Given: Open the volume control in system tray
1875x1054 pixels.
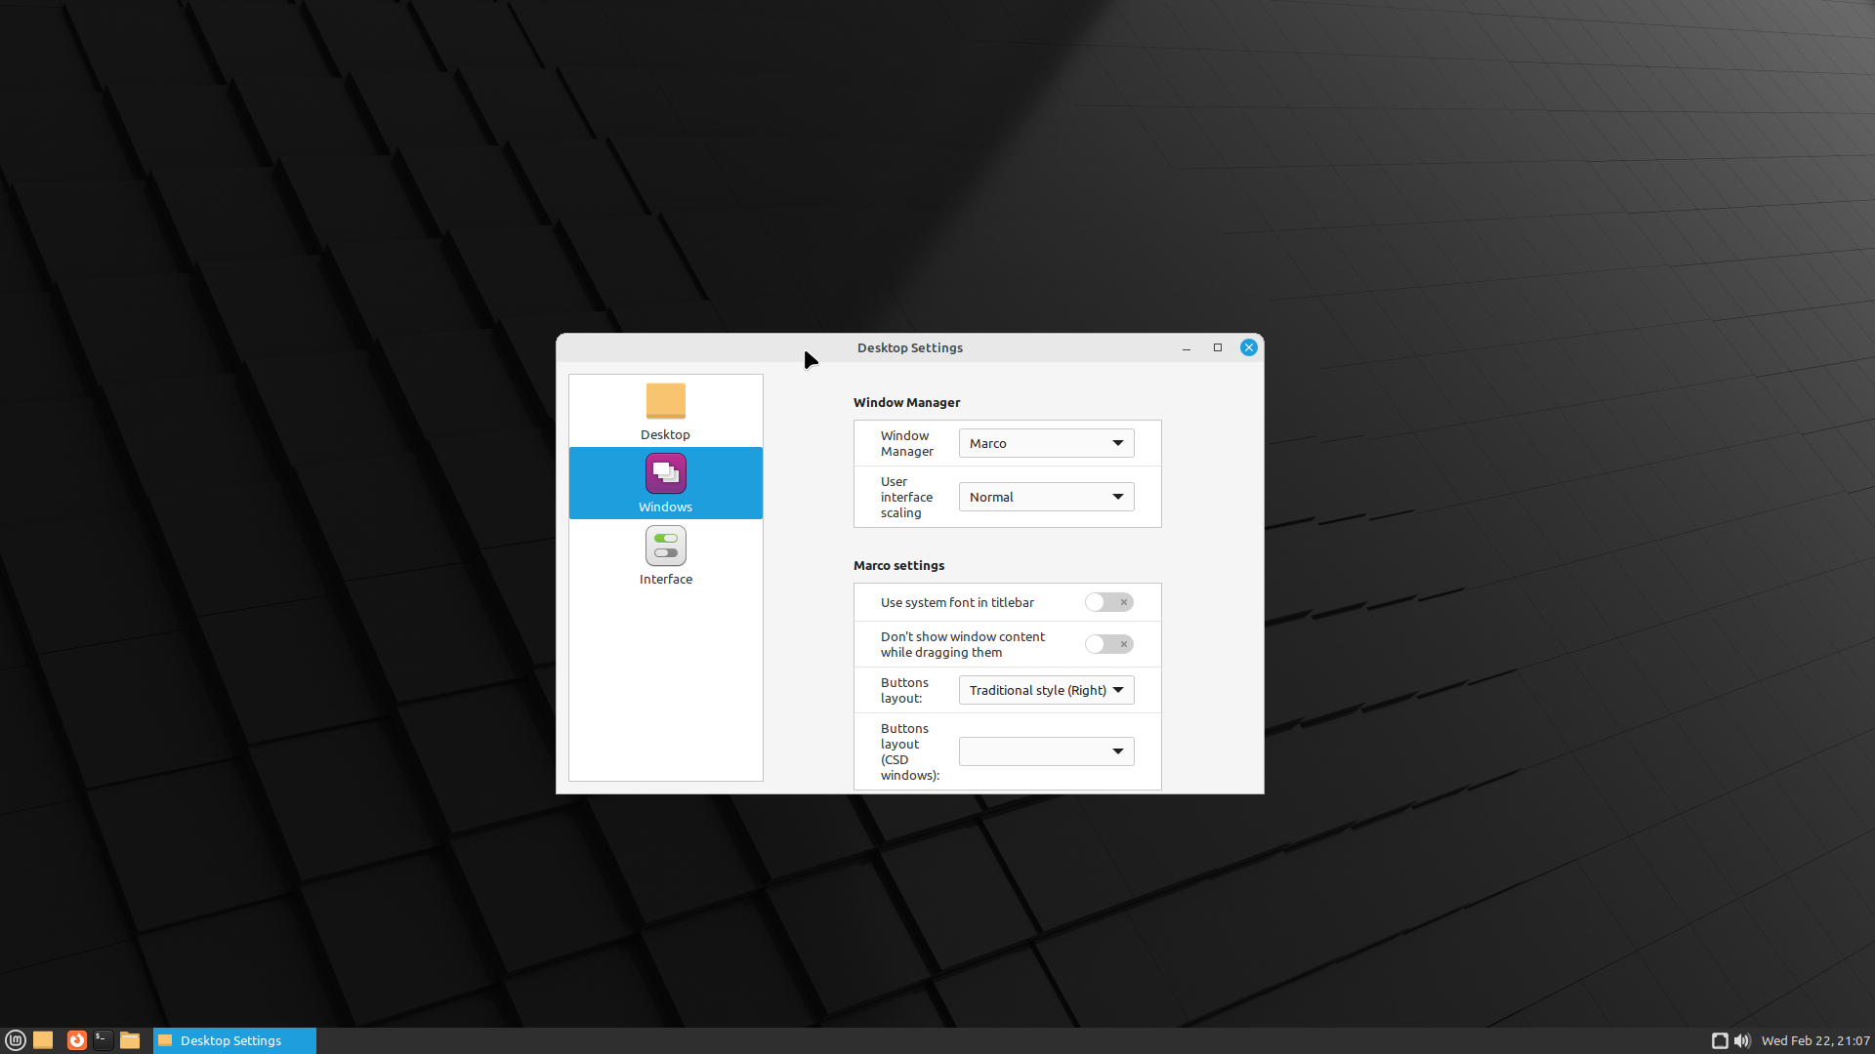Looking at the screenshot, I should click(1742, 1040).
